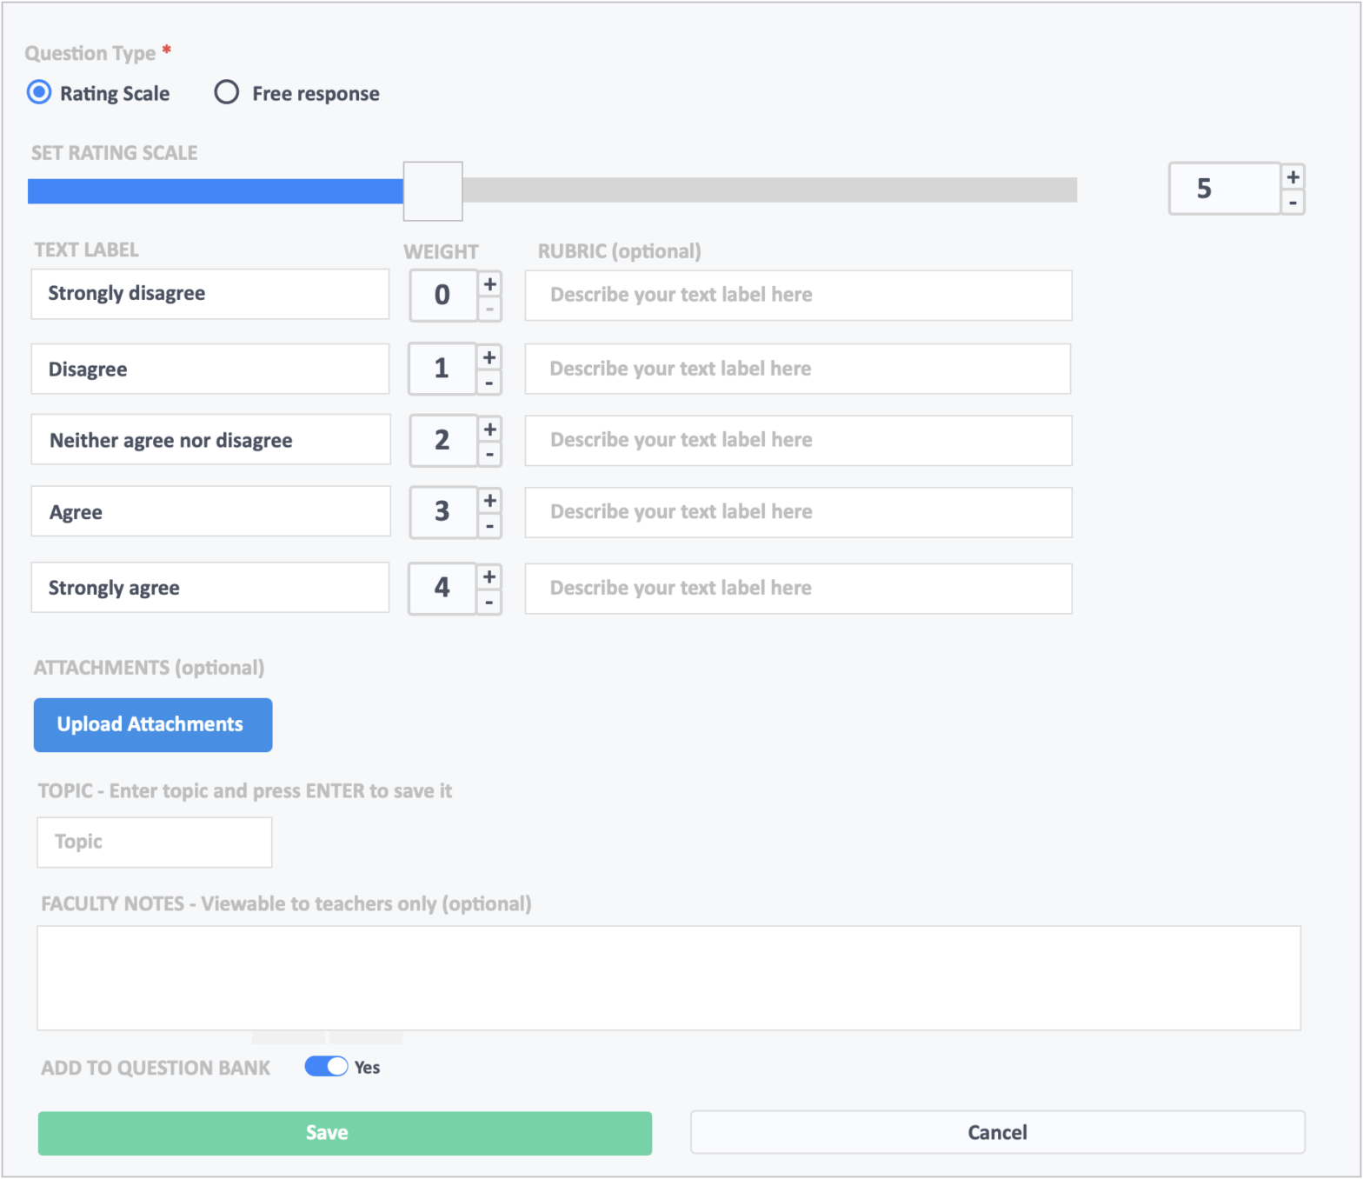Click the rating scale slider handle
1363x1179 pixels.
[433, 191]
